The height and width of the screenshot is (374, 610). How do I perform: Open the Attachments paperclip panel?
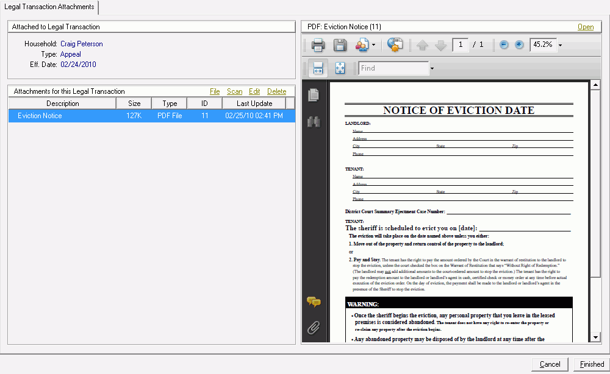pos(314,328)
